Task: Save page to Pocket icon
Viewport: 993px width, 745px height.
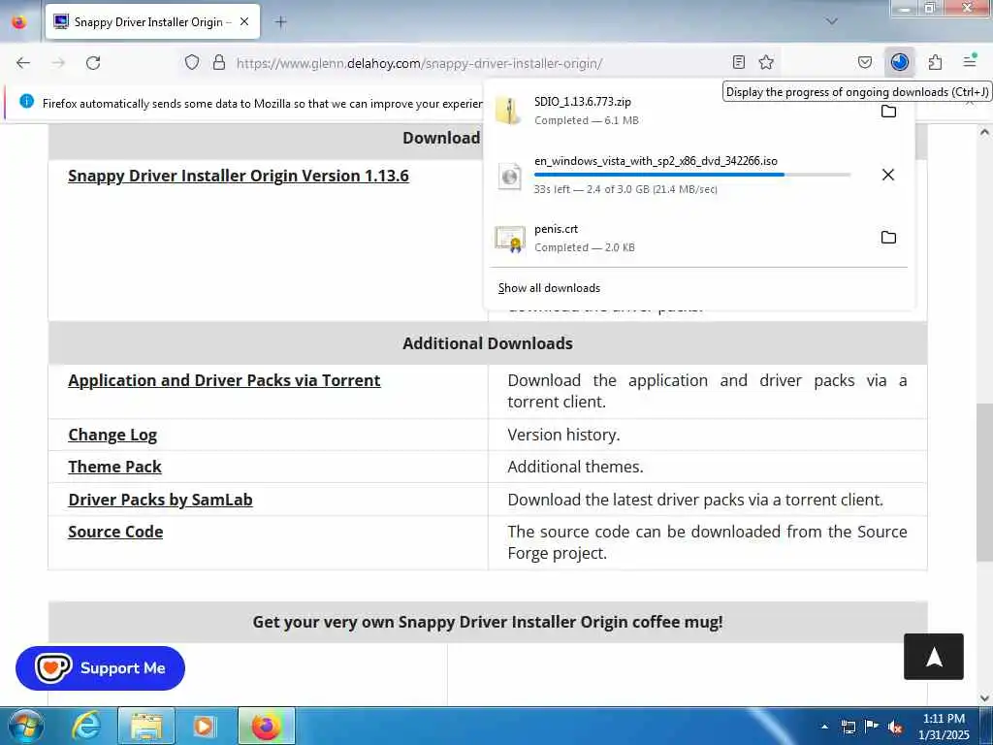Action: click(x=865, y=62)
